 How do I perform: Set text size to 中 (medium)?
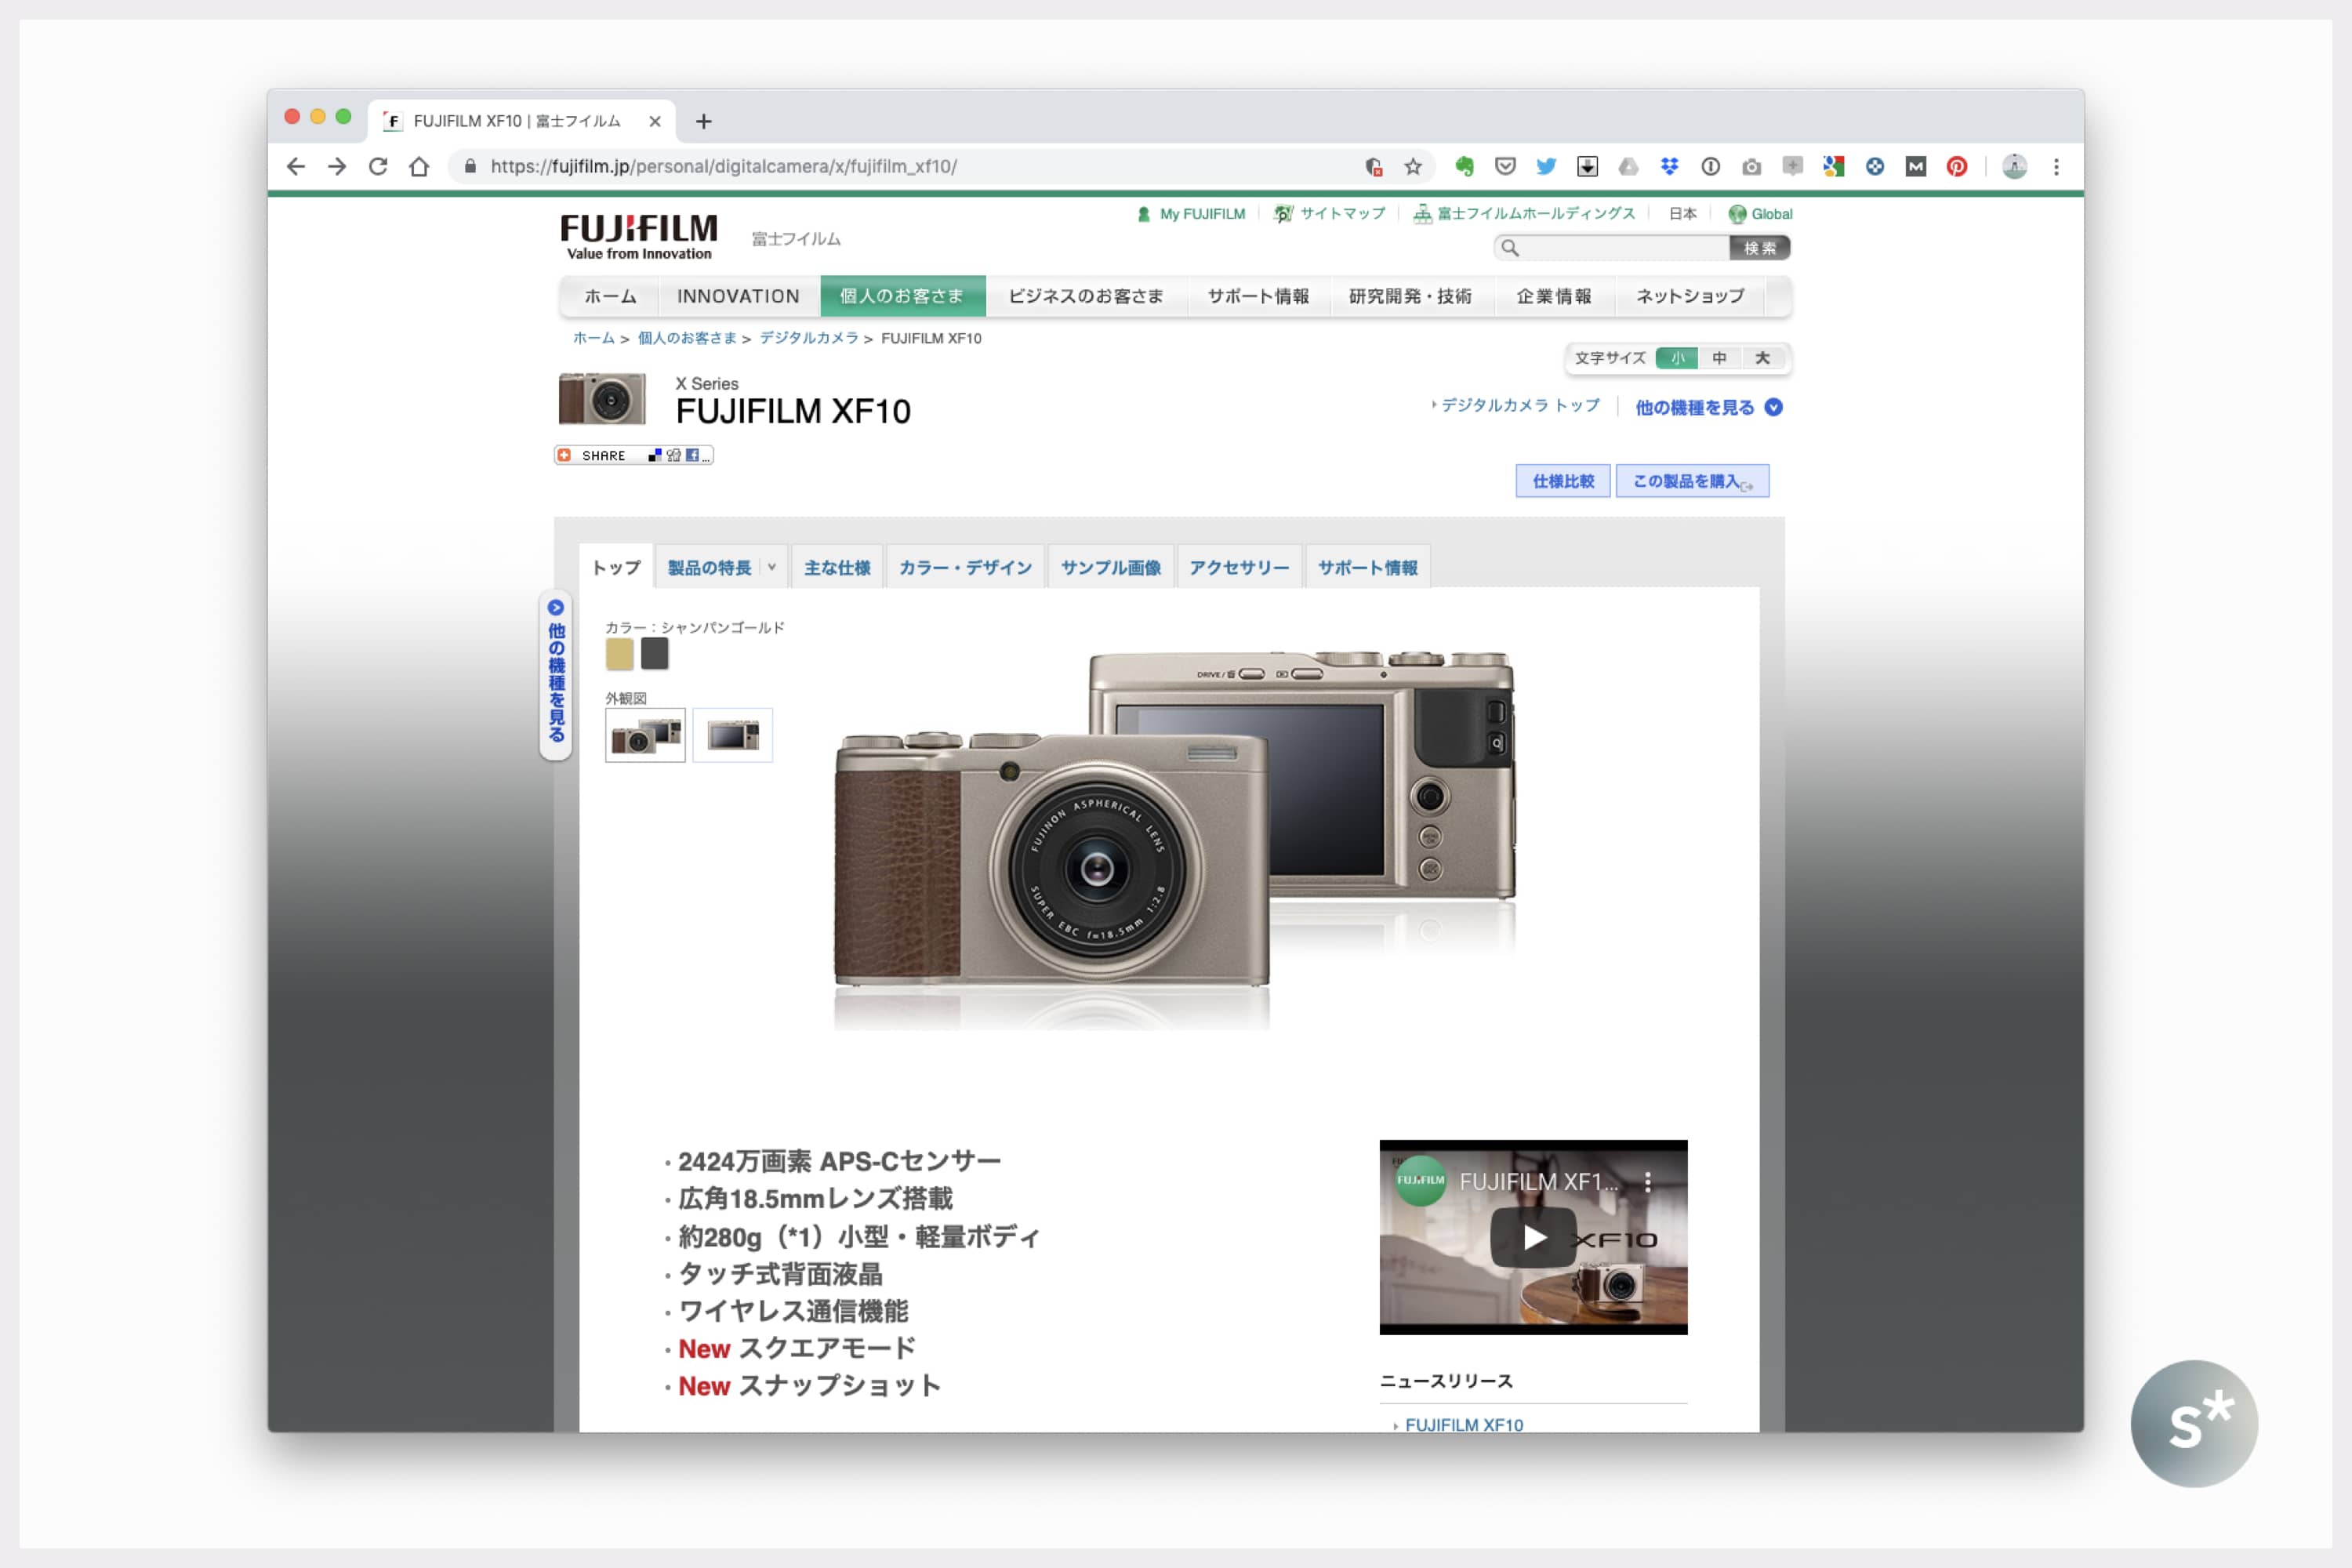[1719, 358]
